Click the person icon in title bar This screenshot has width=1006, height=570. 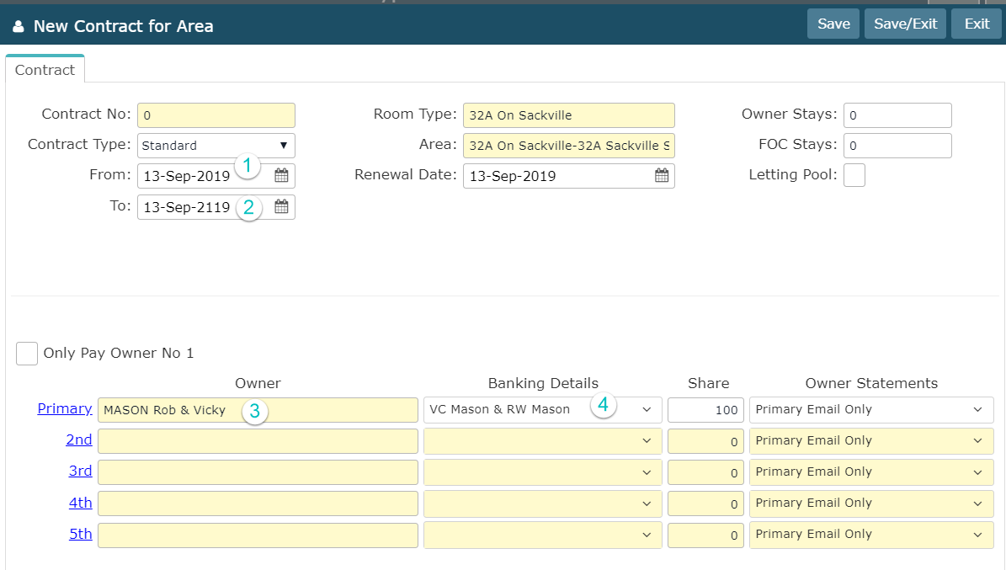[x=19, y=26]
